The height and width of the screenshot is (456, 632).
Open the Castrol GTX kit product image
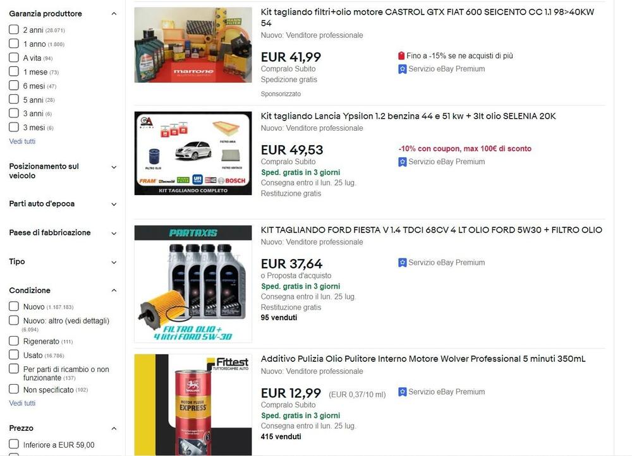click(x=193, y=45)
